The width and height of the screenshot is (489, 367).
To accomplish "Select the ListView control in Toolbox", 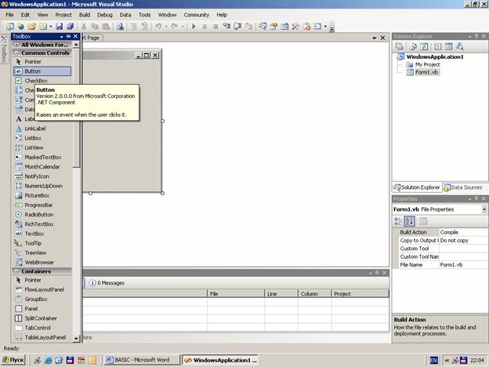I will point(42,147).
